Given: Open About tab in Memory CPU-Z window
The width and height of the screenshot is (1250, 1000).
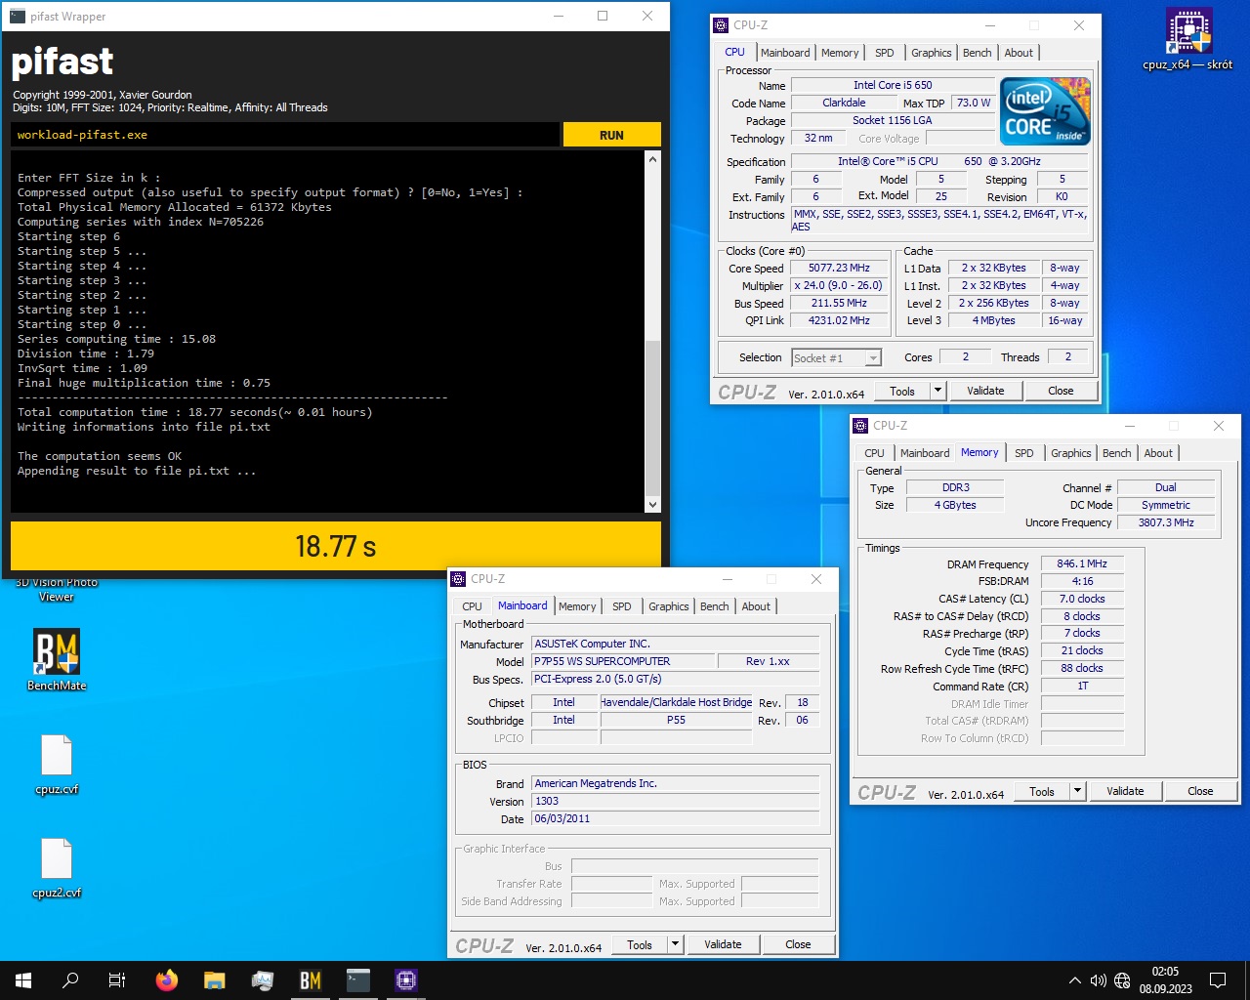Looking at the screenshot, I should (1158, 453).
